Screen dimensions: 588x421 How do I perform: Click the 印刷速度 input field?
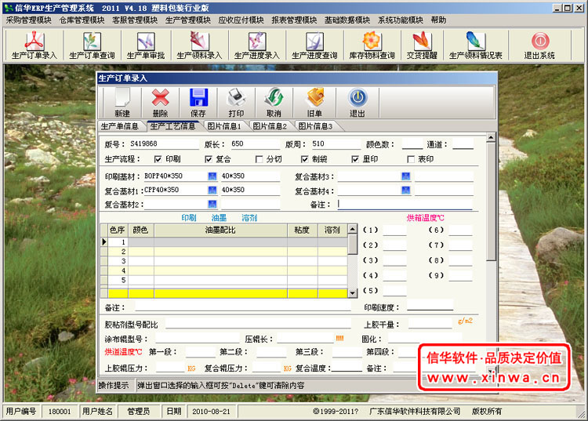click(x=430, y=305)
